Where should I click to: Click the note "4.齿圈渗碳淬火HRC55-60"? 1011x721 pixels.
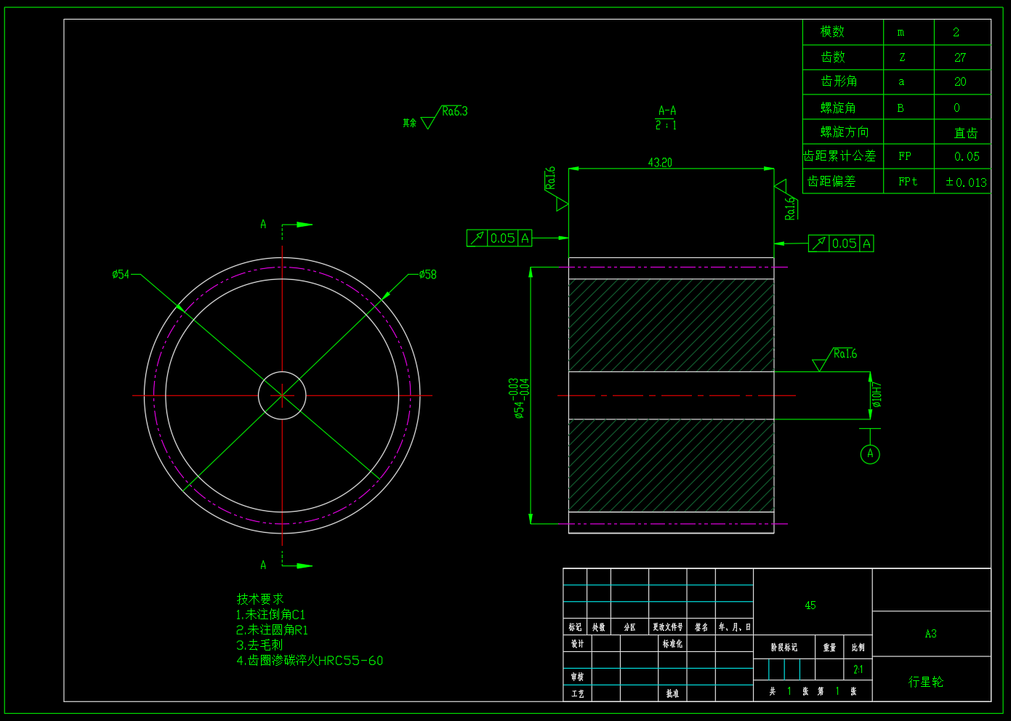(310, 661)
